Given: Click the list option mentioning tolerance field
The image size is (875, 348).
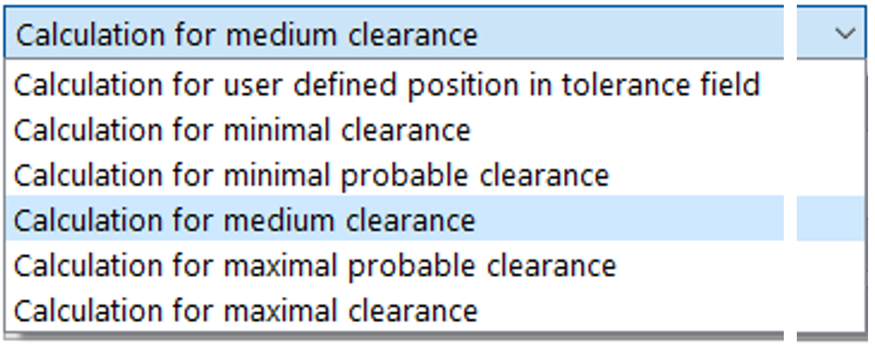Looking at the screenshot, I should (388, 84).
